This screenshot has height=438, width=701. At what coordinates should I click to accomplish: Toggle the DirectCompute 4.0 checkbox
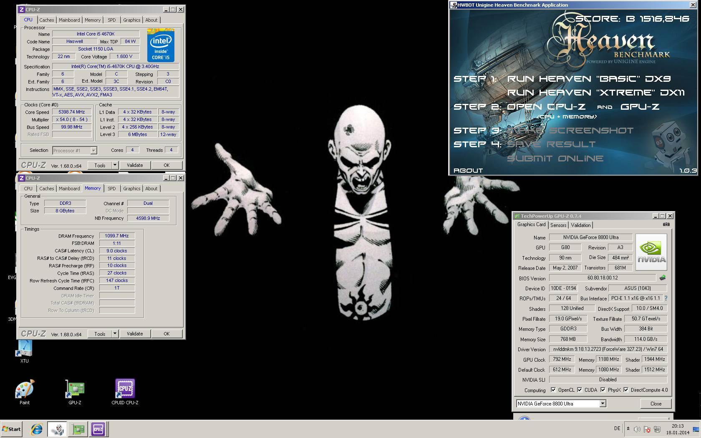coord(626,390)
